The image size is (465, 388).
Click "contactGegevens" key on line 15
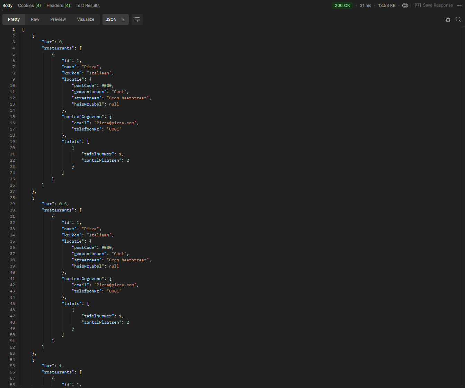(x=83, y=117)
